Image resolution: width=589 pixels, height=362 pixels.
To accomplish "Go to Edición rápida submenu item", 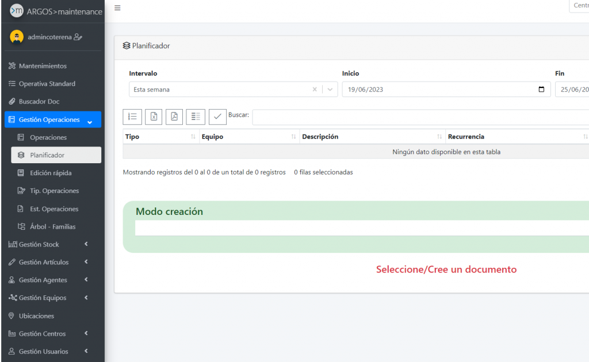I will (x=51, y=173).
